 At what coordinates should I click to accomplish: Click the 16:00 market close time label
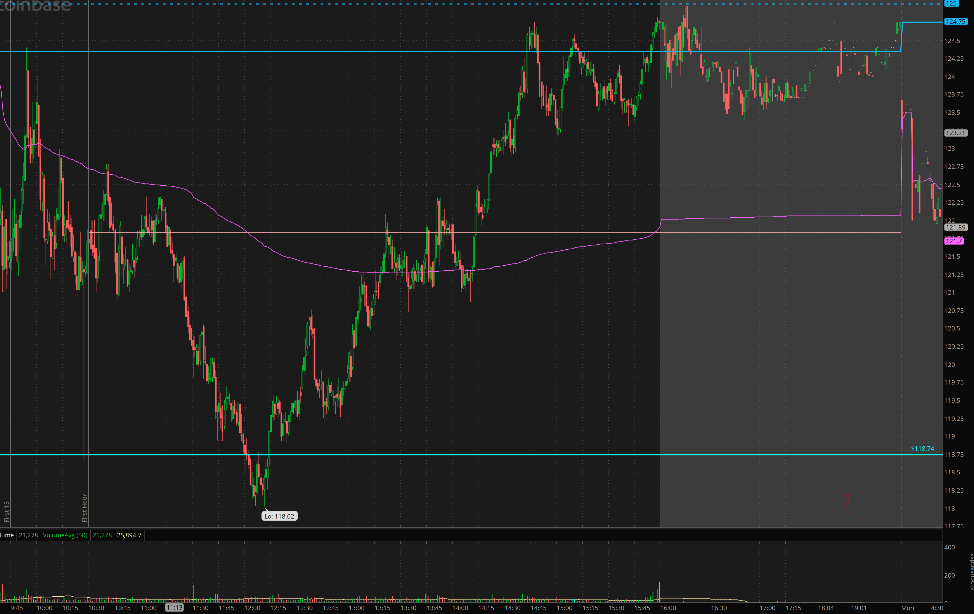(668, 608)
